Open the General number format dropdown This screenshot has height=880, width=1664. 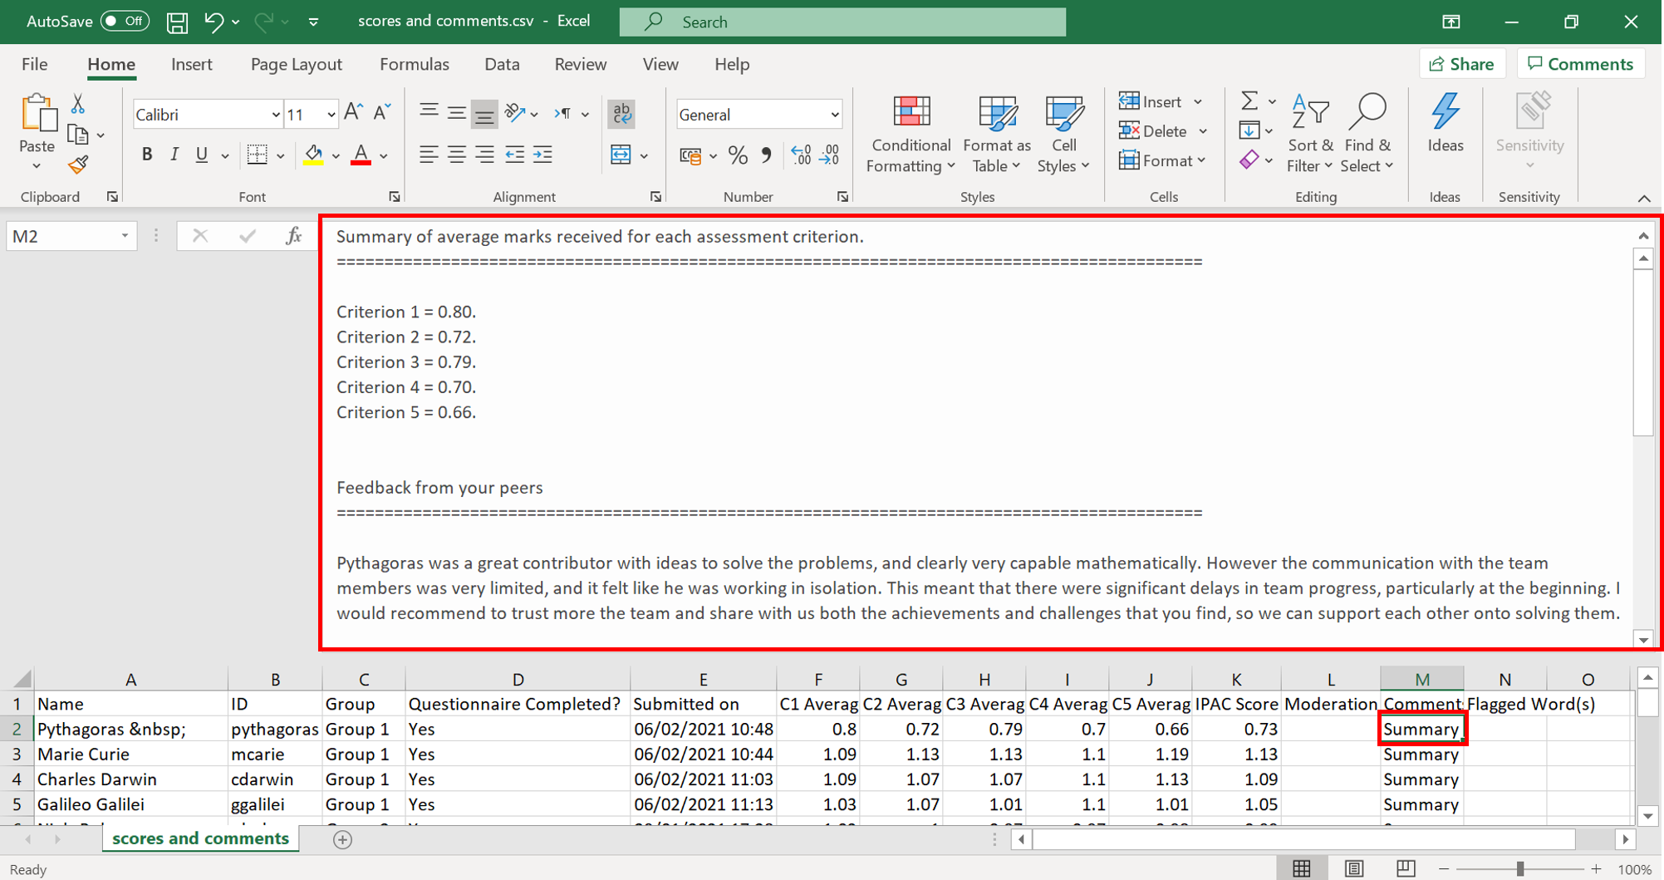834,115
